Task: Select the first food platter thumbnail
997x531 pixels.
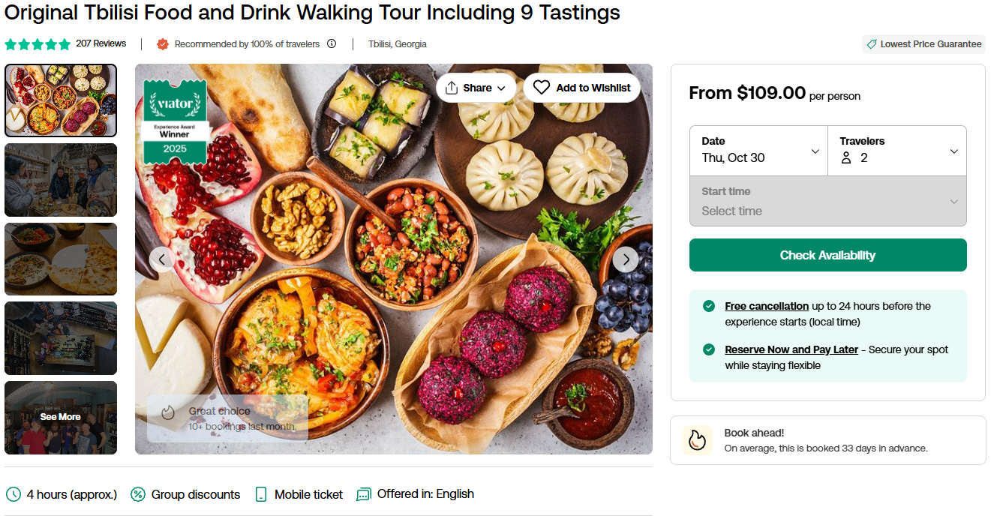Action: point(61,100)
